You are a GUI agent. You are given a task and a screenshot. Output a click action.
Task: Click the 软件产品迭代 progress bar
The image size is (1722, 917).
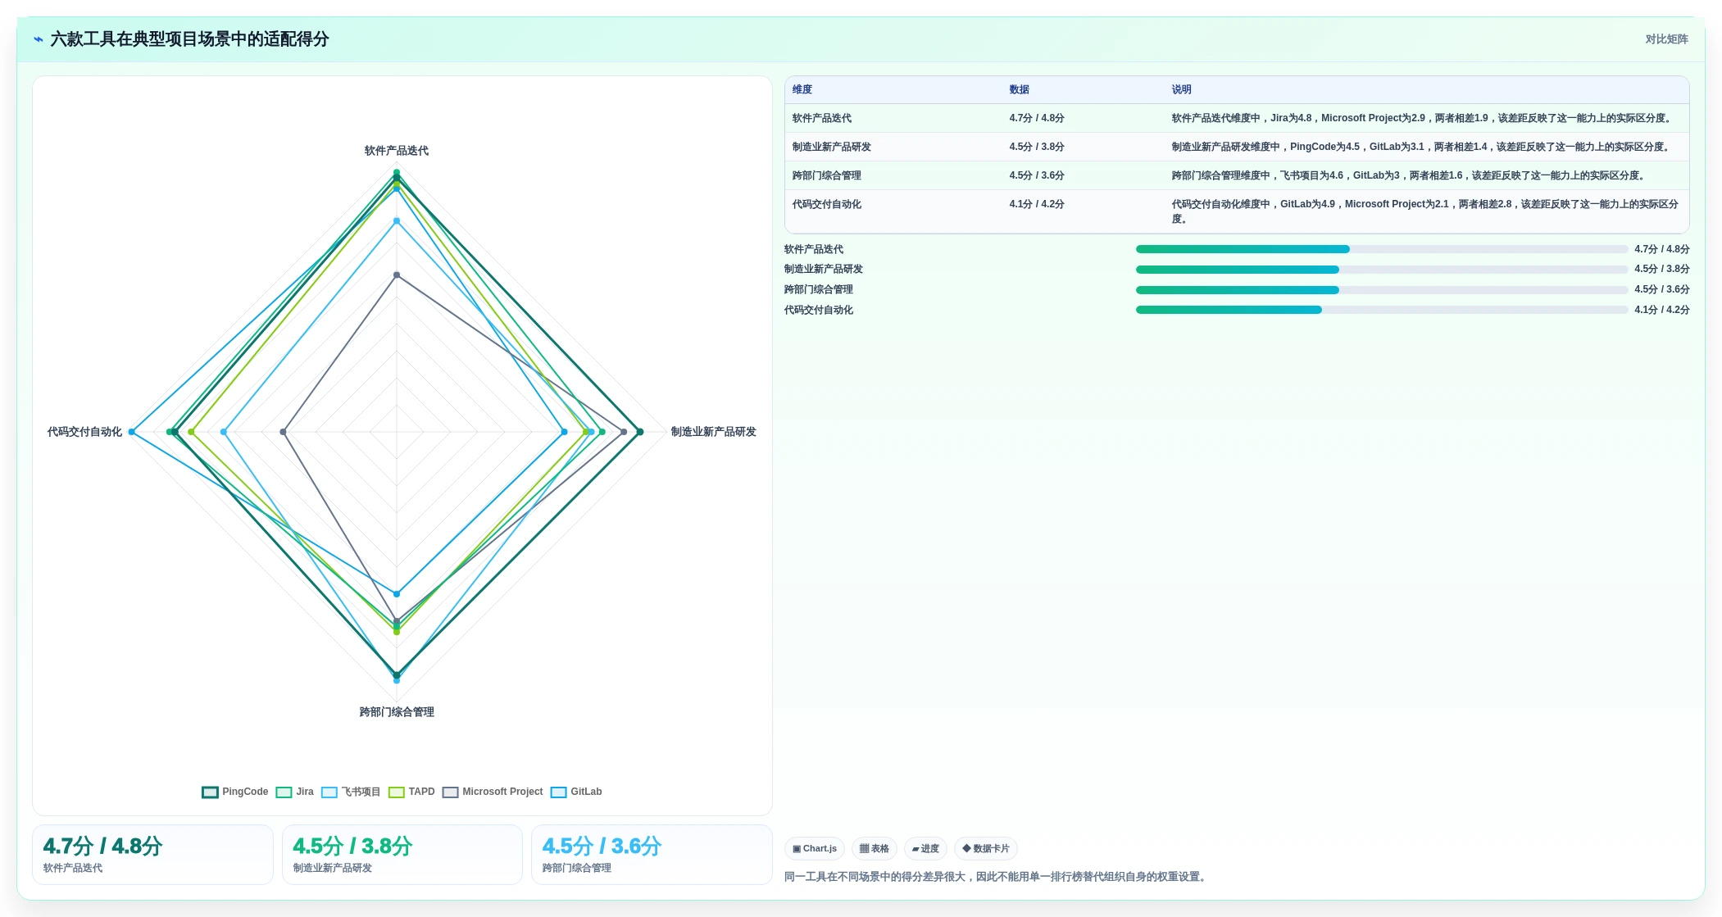coord(1381,249)
